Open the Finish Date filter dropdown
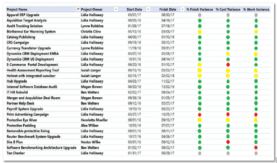 182,9
